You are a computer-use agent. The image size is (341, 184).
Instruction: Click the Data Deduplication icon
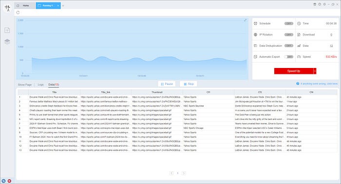point(256,46)
